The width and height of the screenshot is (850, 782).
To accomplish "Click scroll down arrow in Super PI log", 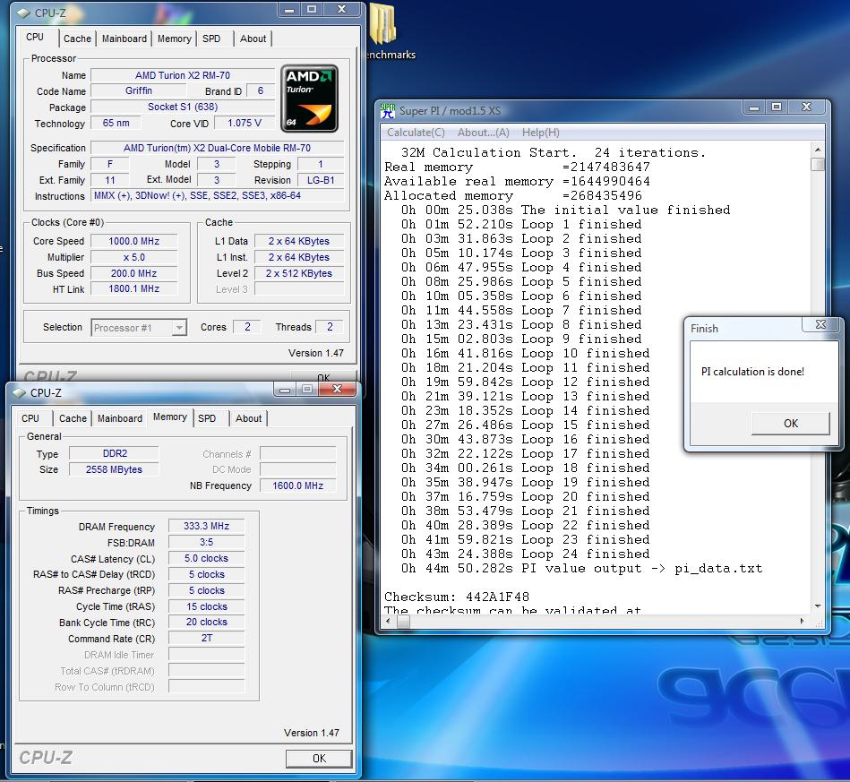I will 818,606.
